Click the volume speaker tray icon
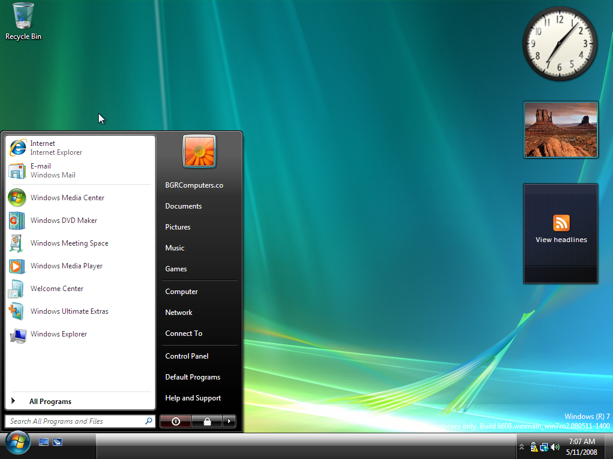Screen dimensions: 613x459 [x=555, y=447]
